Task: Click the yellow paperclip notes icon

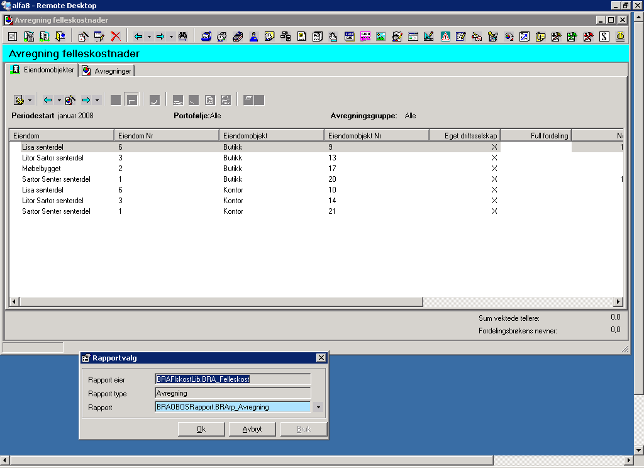Action: pyautogui.click(x=540, y=36)
